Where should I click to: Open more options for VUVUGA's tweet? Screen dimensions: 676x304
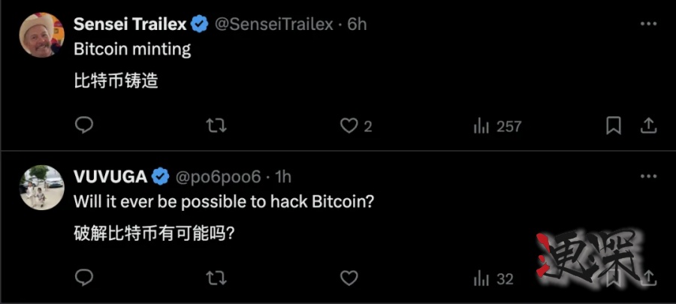[x=648, y=177]
